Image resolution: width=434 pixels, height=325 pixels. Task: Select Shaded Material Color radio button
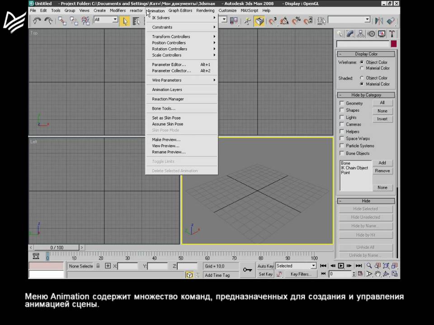(x=362, y=84)
